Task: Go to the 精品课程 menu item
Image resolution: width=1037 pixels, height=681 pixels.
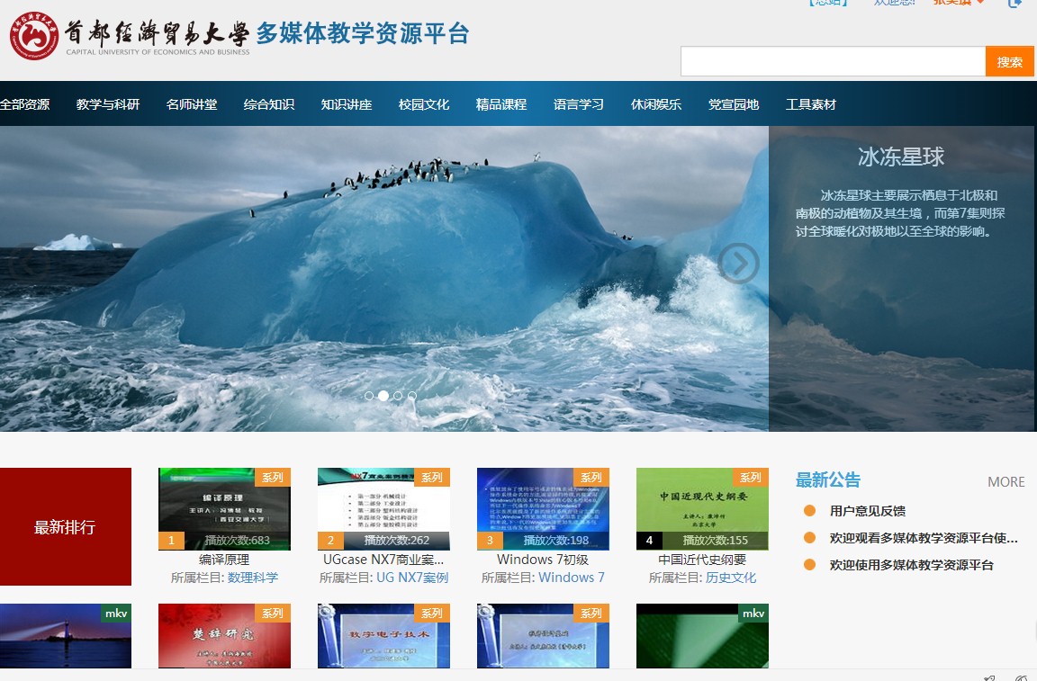Action: tap(501, 104)
